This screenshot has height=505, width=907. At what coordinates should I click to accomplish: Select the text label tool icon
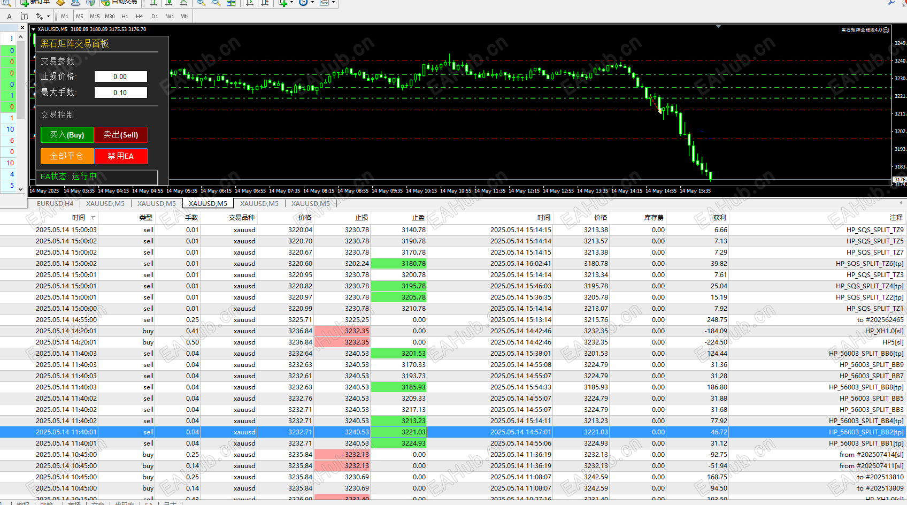[x=25, y=16]
